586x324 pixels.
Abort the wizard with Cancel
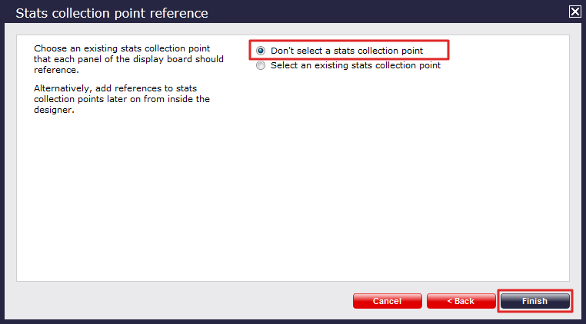[387, 301]
